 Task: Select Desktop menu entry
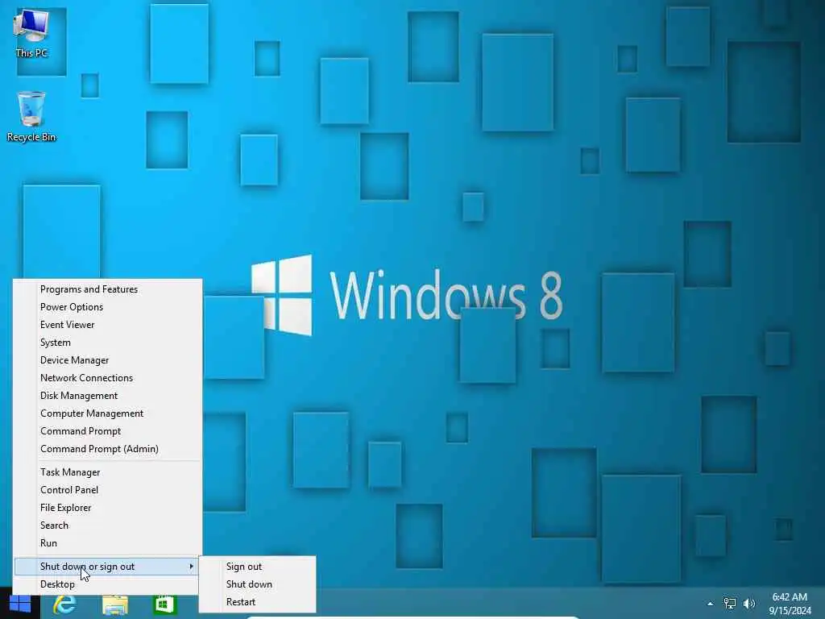[x=107, y=584]
